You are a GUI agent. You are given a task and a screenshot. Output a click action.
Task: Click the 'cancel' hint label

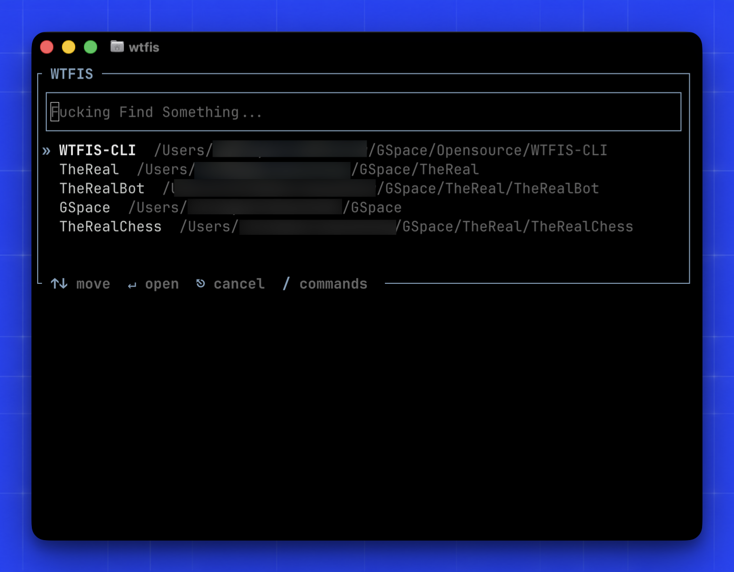tap(239, 284)
